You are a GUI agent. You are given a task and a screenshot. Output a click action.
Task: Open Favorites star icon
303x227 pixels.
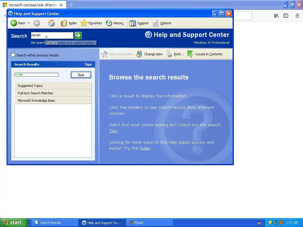point(84,23)
